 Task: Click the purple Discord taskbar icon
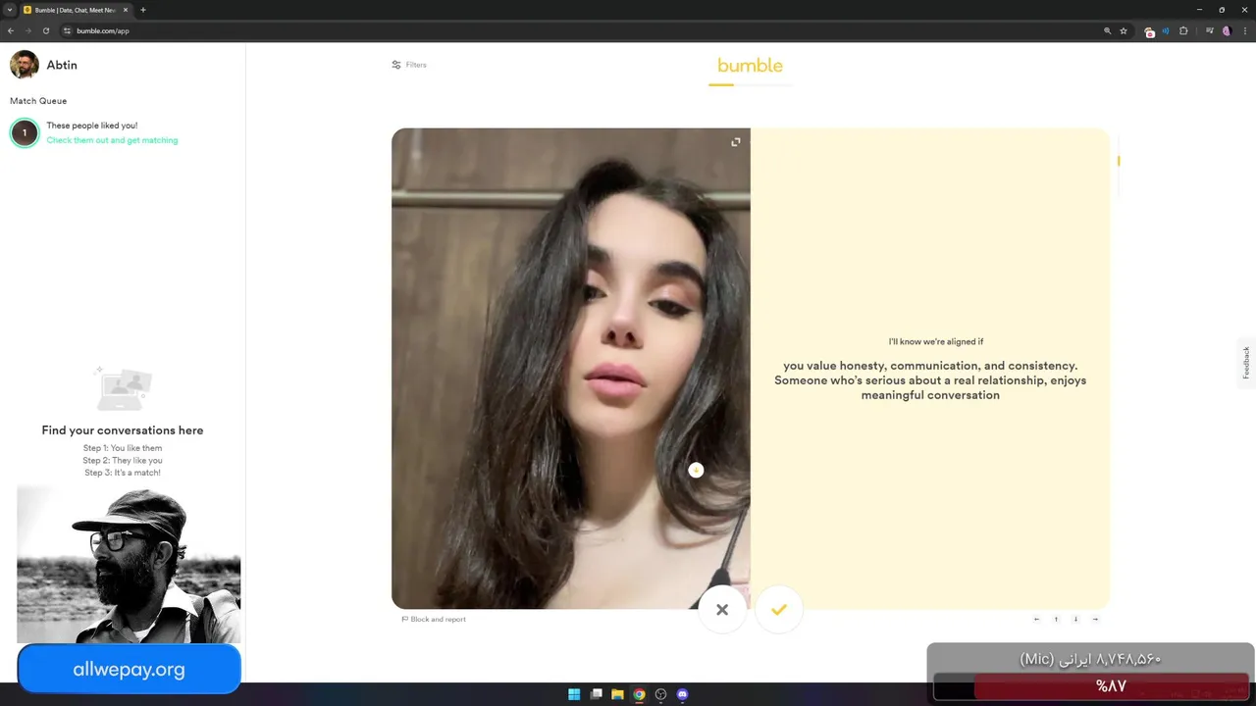coord(682,694)
